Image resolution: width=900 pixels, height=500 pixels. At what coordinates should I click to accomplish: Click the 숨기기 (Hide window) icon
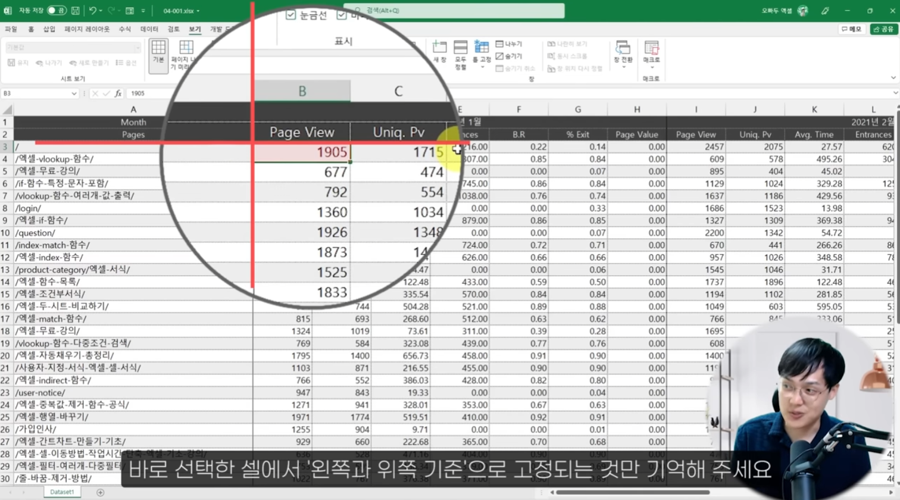[499, 56]
